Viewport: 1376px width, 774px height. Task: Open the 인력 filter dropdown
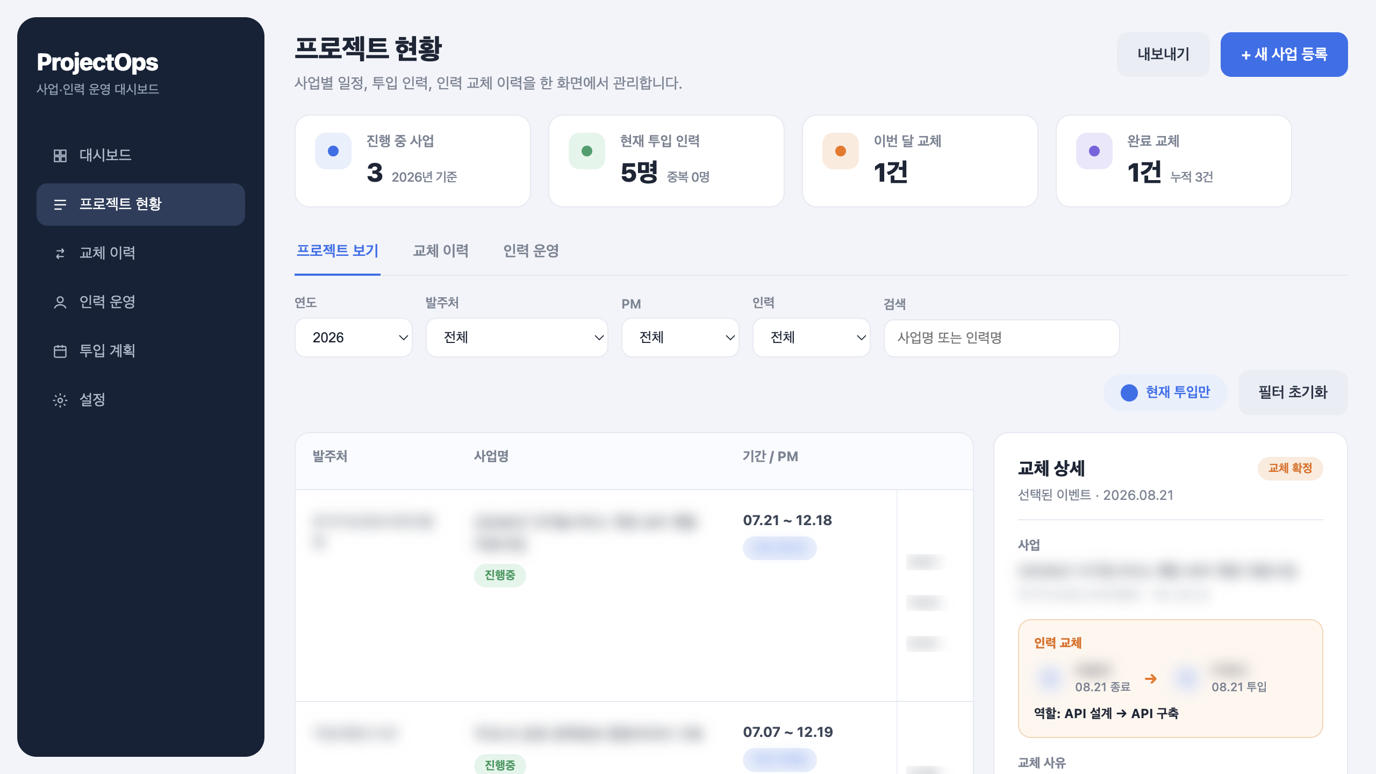812,338
